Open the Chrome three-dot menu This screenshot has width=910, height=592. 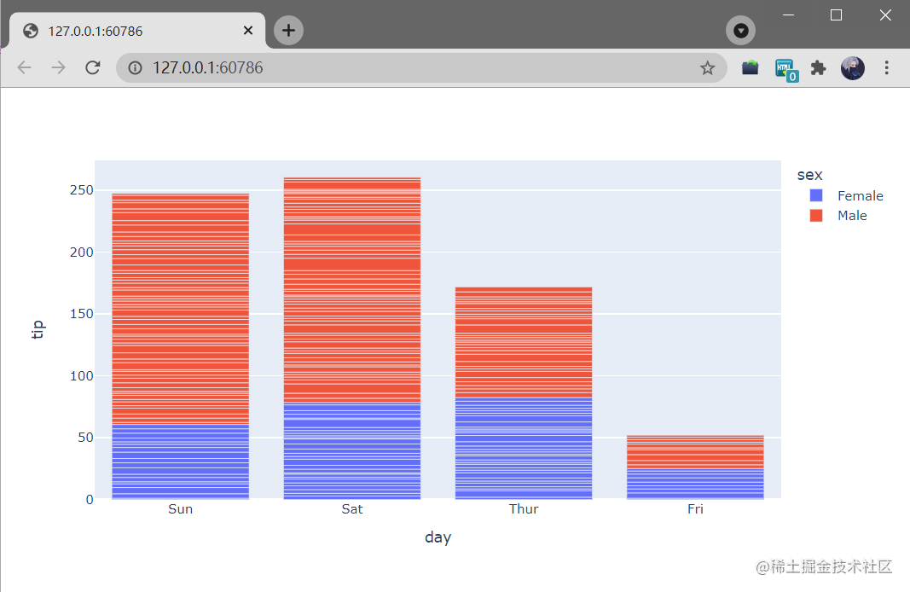click(886, 68)
